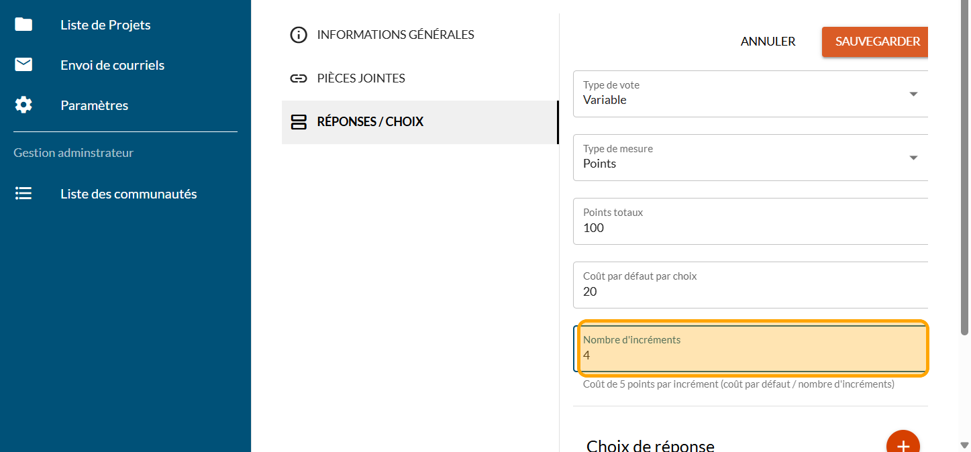Click the gear icon for Paramètres
Viewport: 971px width, 452px height.
[x=23, y=105]
